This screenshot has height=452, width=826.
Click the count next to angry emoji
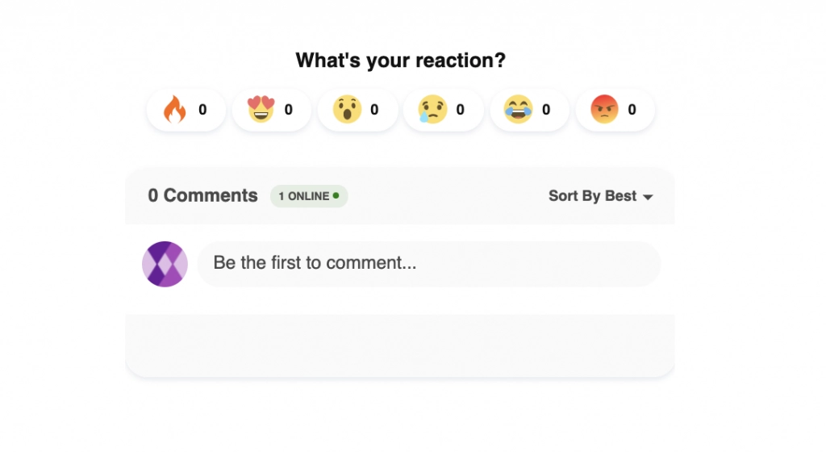pyautogui.click(x=632, y=110)
